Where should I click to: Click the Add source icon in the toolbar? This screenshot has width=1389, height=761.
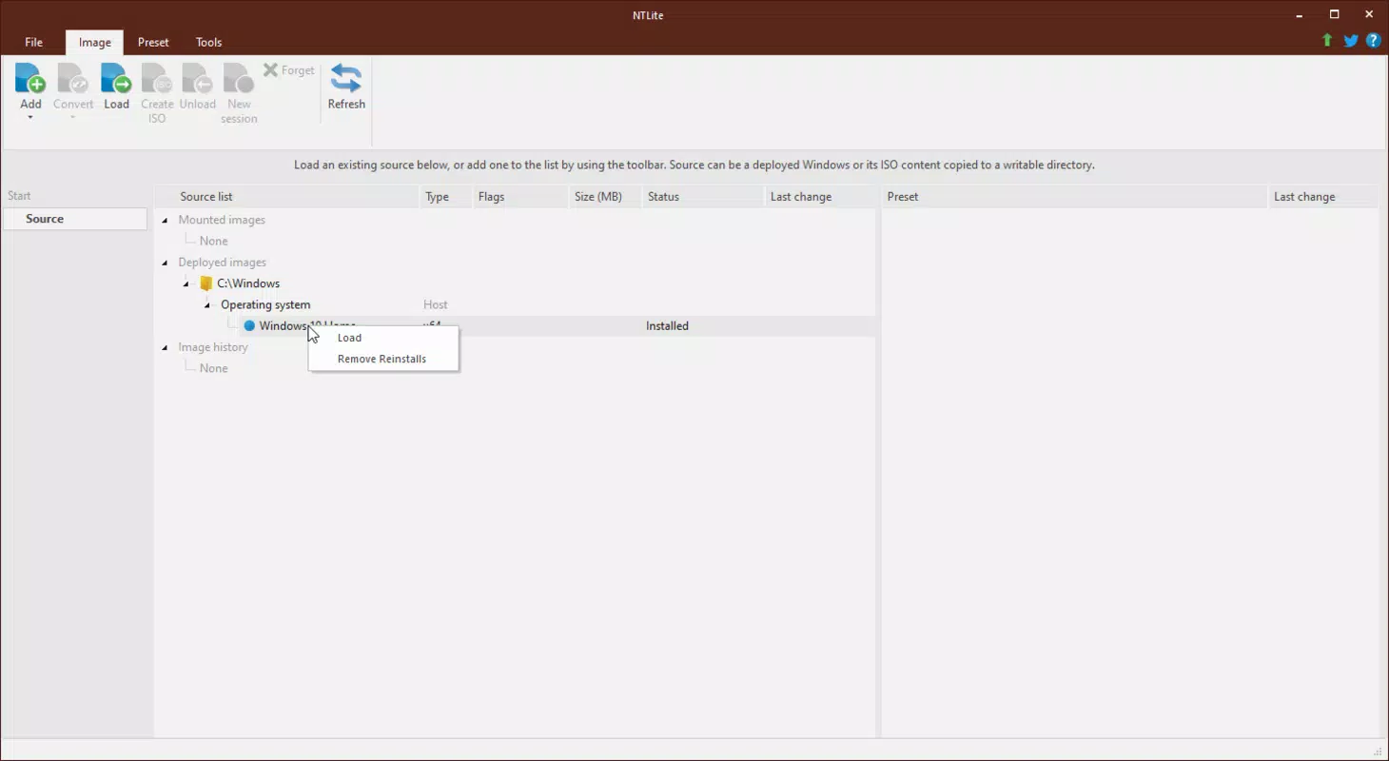tap(30, 78)
